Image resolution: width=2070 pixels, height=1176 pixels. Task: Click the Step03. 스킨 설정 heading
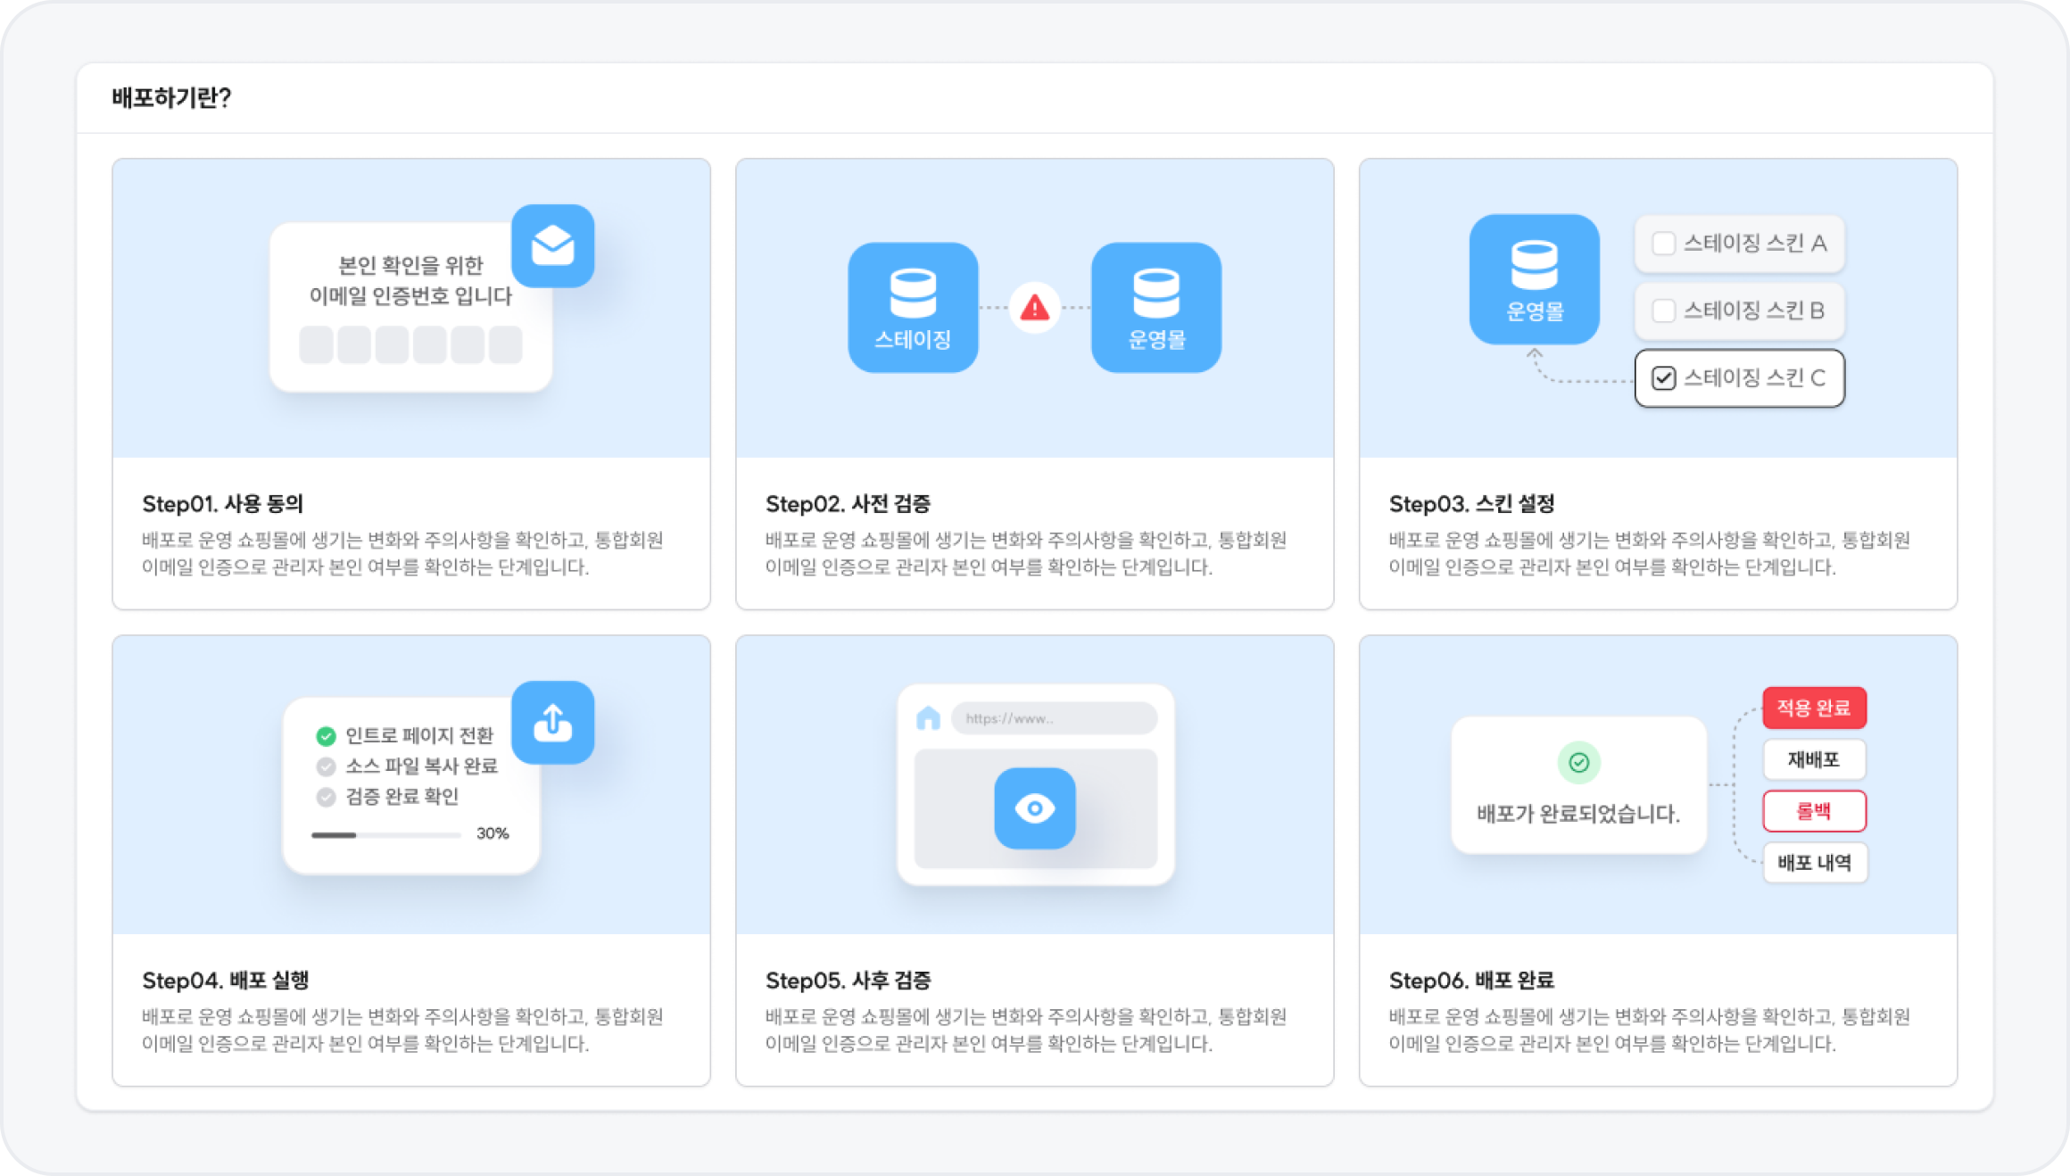(x=1471, y=504)
